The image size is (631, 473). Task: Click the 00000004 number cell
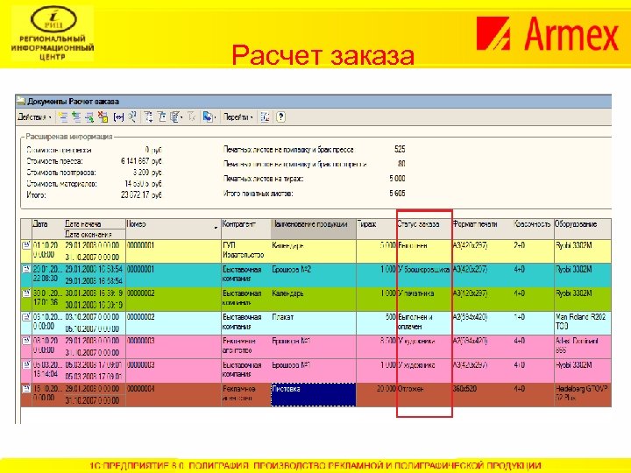tap(173, 394)
